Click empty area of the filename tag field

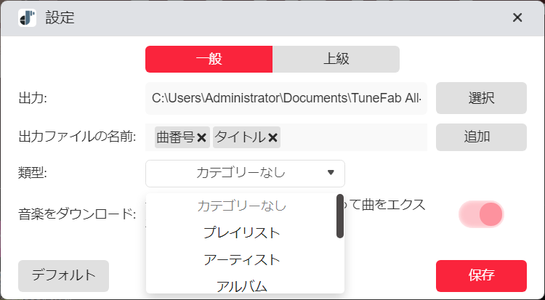point(352,137)
